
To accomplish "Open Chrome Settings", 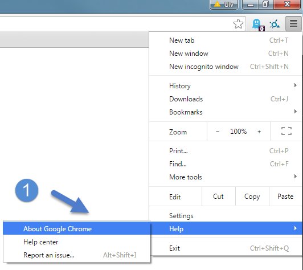I will (x=226, y=216).
